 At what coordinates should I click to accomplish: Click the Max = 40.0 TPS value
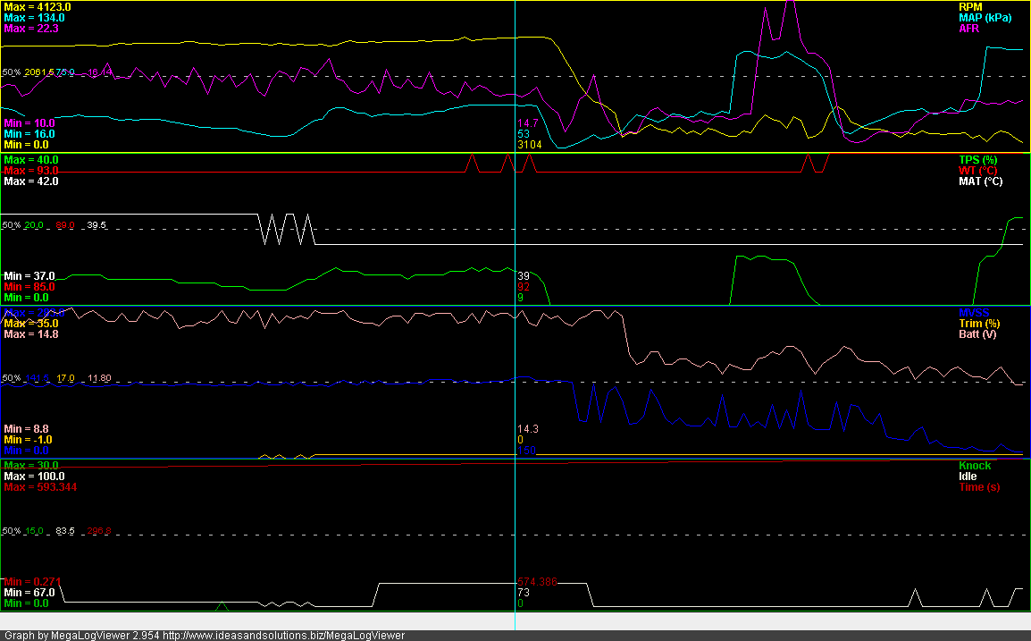pyautogui.click(x=31, y=160)
